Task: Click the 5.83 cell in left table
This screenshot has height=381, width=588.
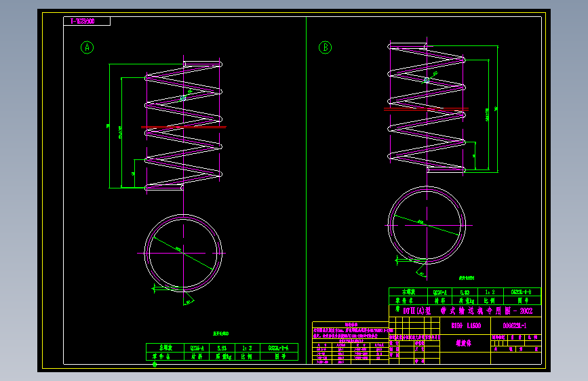Action: coord(222,348)
